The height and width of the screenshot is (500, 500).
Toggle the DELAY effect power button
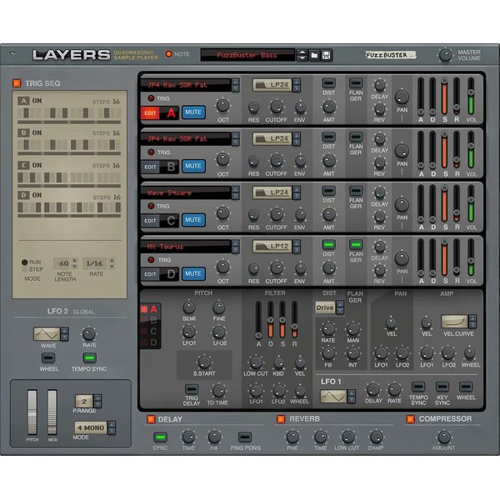point(151,419)
